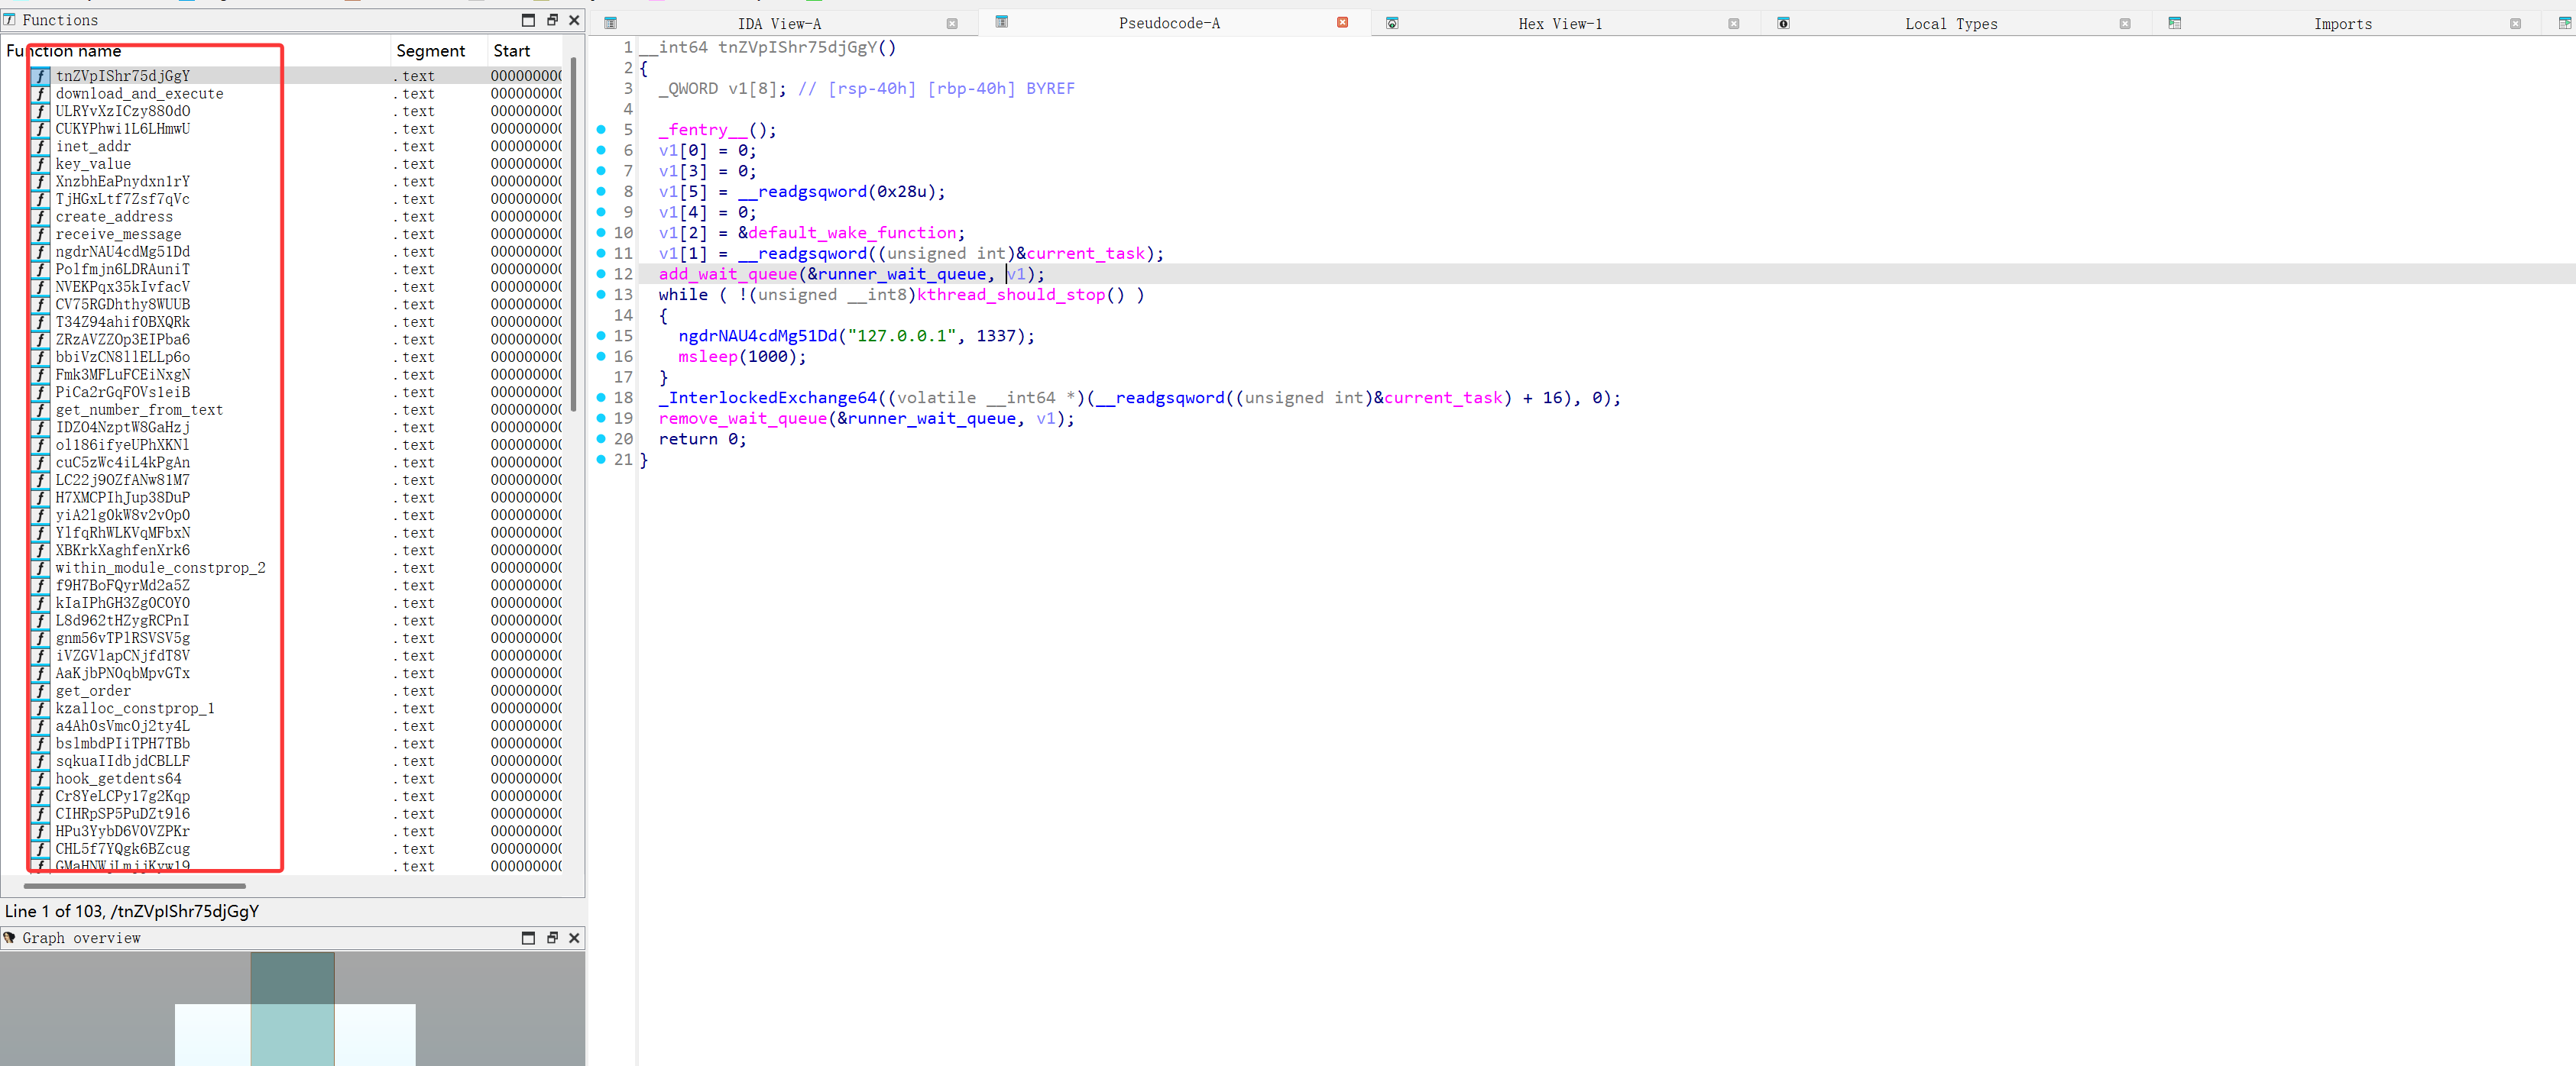Click the "127.0.0.1" string literal
The width and height of the screenshot is (2576, 1066).
(901, 337)
